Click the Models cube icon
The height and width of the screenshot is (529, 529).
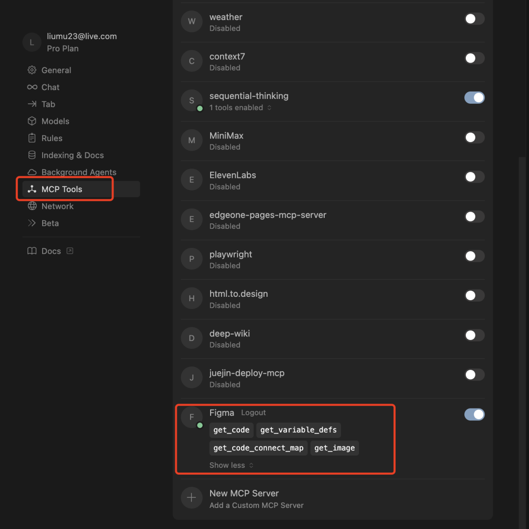point(32,121)
